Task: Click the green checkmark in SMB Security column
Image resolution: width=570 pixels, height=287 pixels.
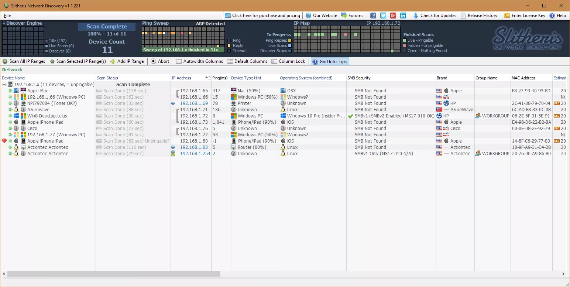Action: click(x=351, y=116)
